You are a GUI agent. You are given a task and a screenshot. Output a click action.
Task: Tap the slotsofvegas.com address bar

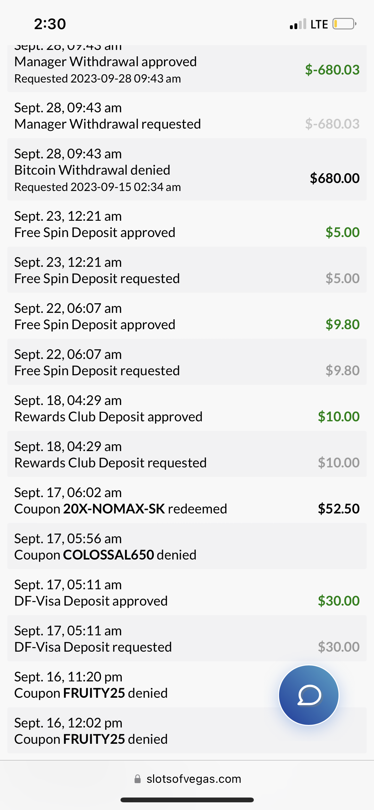tap(193, 779)
